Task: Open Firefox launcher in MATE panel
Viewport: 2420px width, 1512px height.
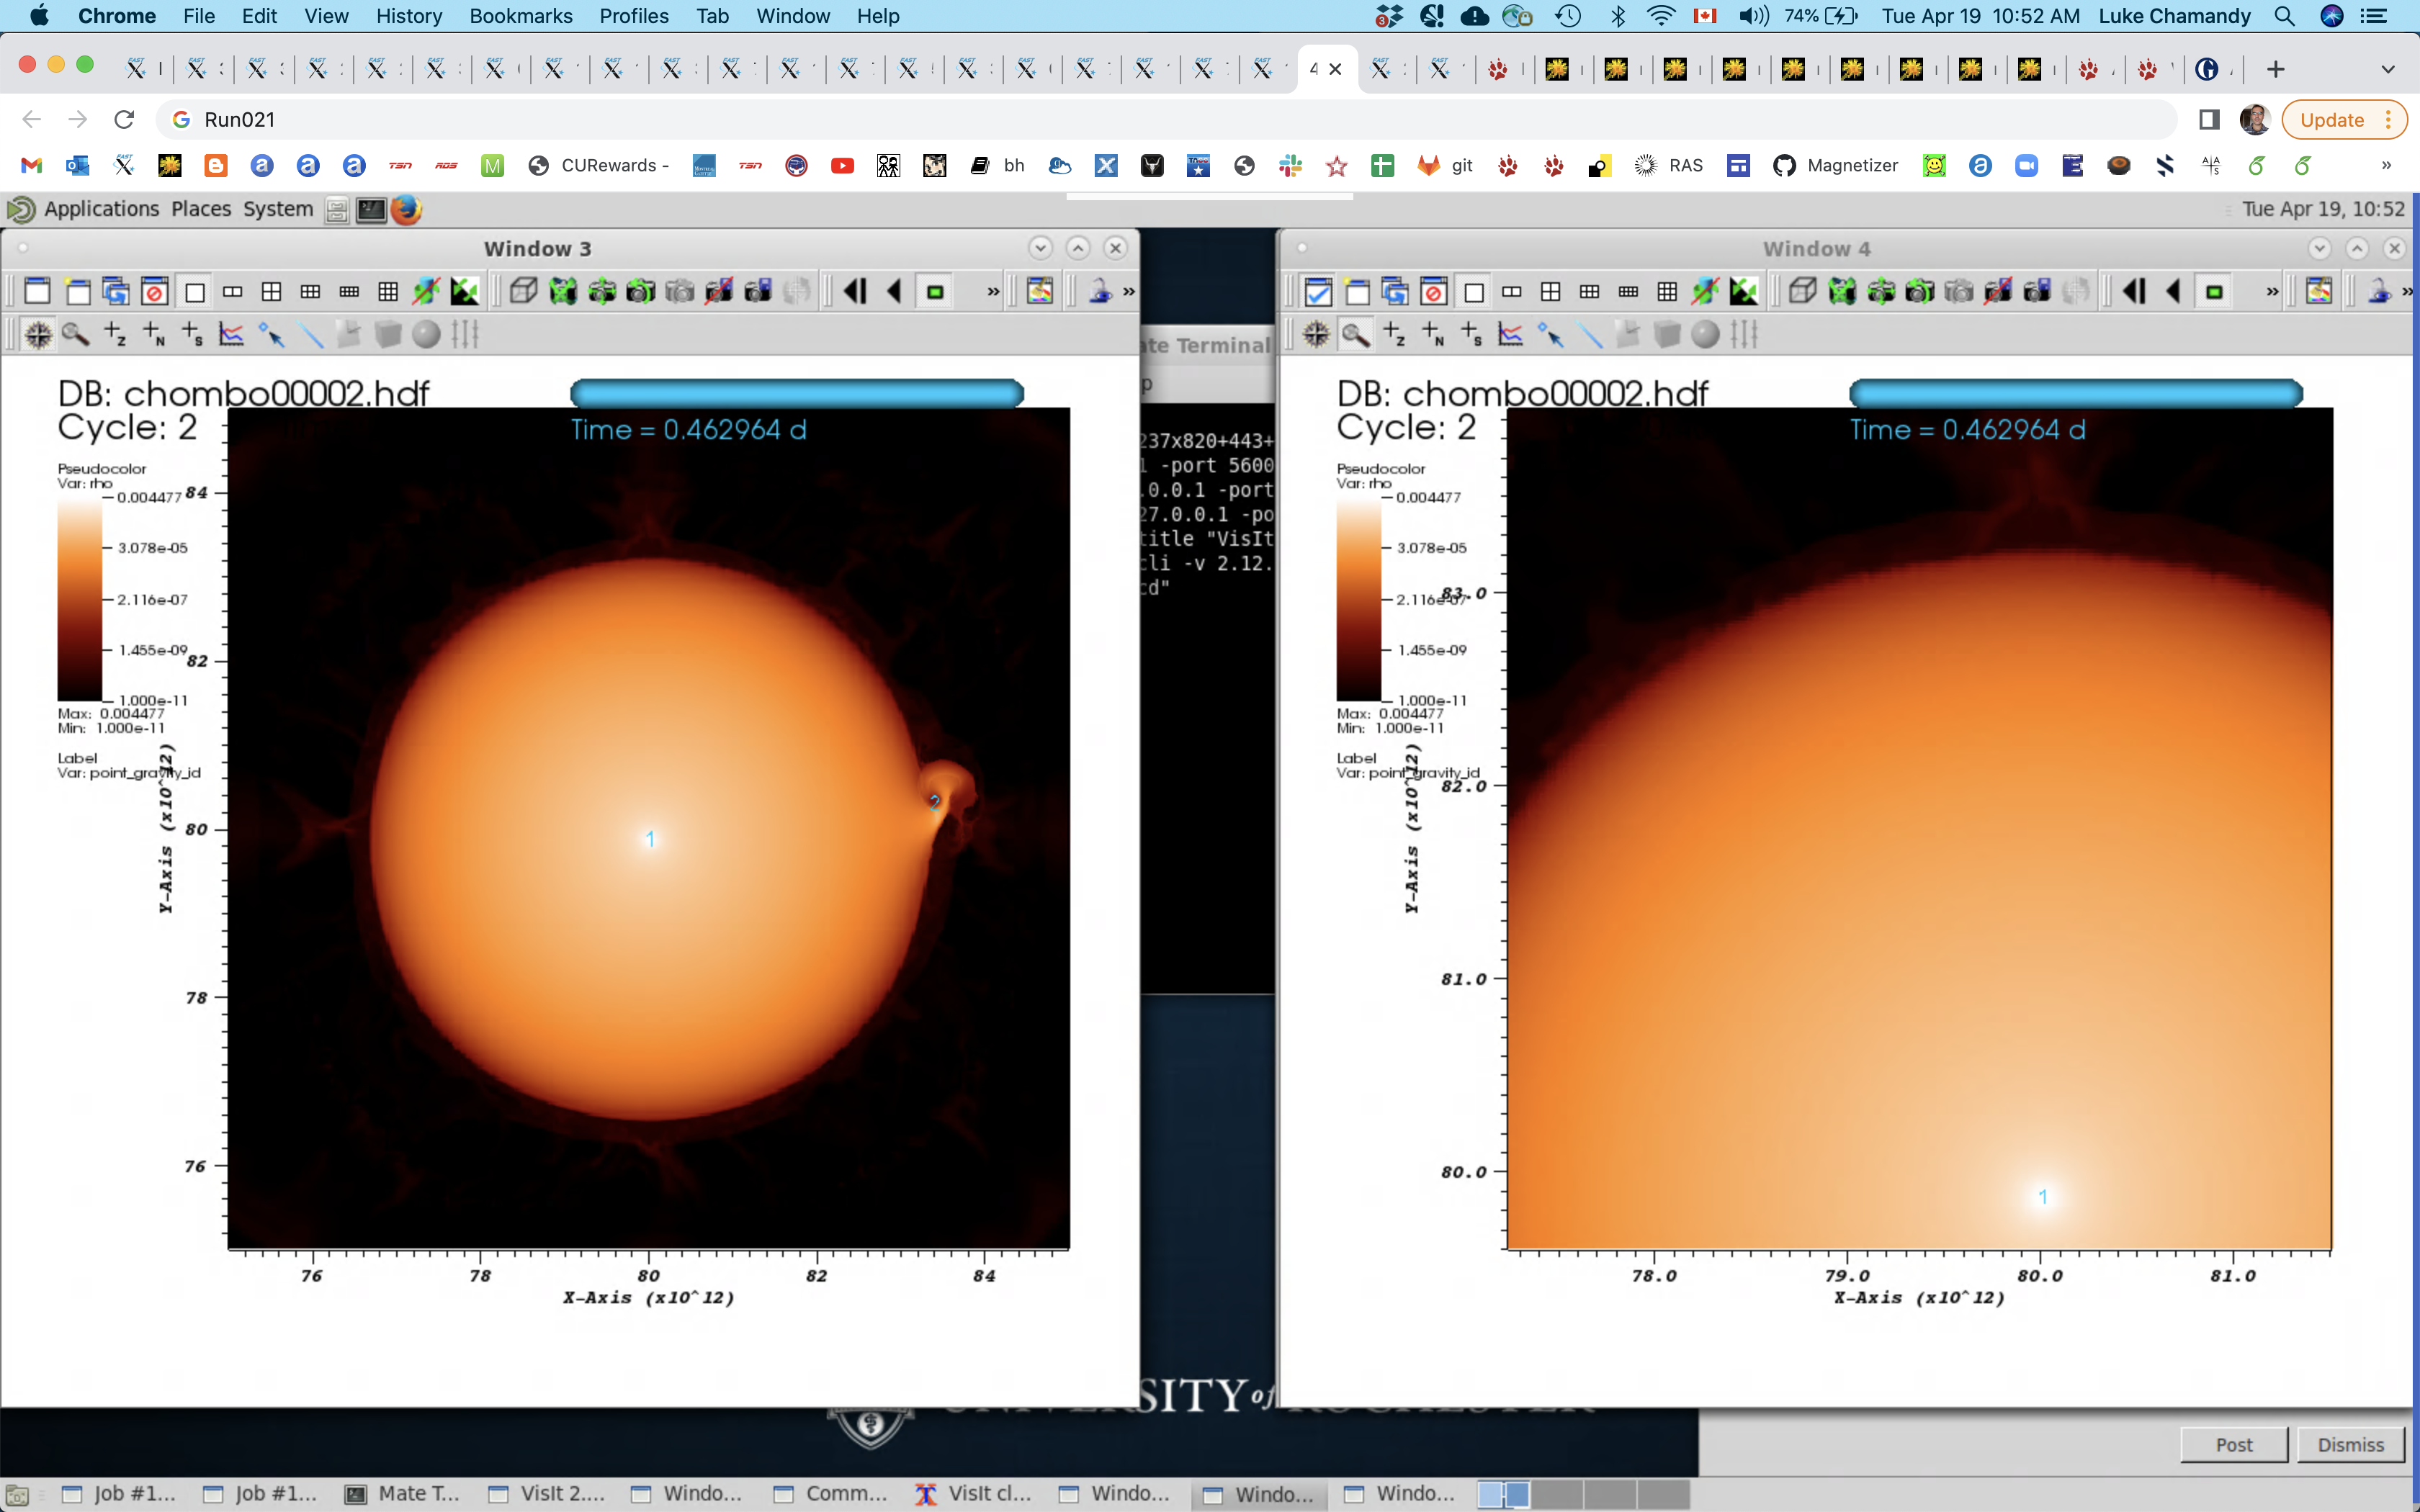Action: 406,209
